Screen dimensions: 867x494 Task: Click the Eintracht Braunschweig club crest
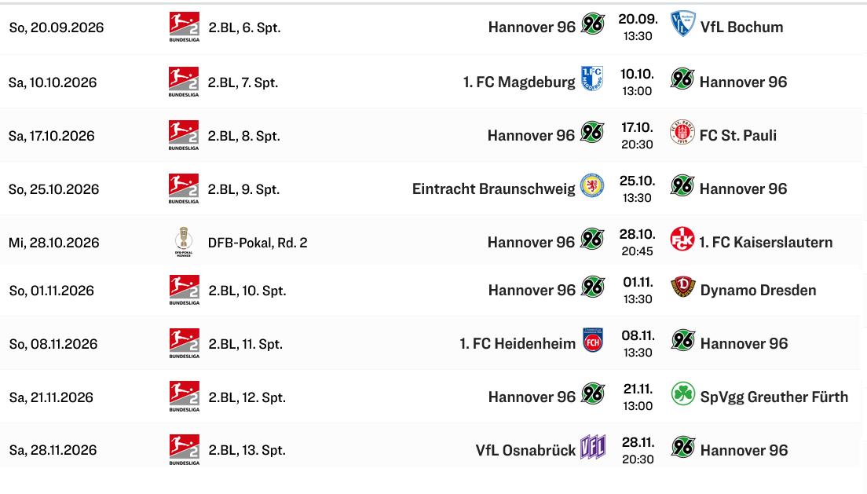591,185
